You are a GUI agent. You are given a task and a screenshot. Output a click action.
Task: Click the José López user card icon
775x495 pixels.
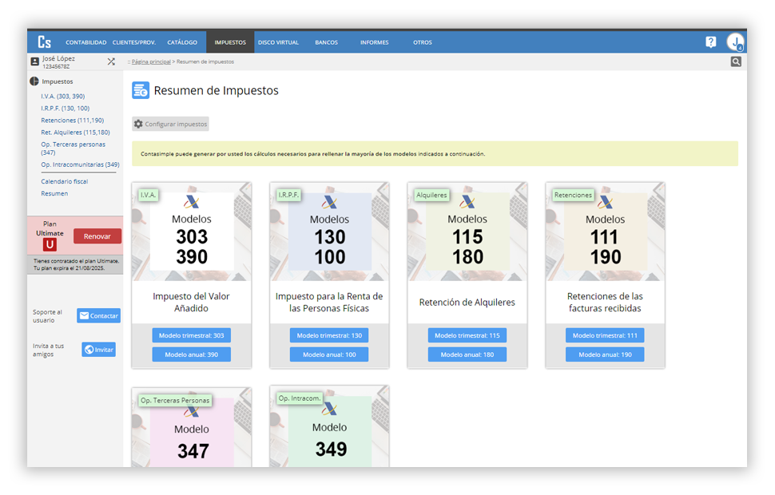click(x=34, y=61)
